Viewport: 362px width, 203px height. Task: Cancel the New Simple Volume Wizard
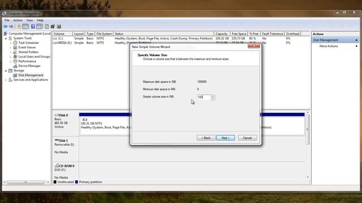(x=247, y=138)
